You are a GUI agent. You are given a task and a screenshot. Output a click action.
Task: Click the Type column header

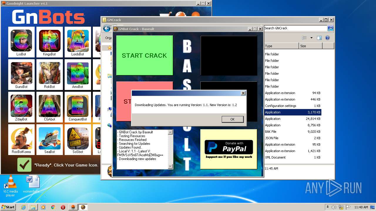coord(281,46)
